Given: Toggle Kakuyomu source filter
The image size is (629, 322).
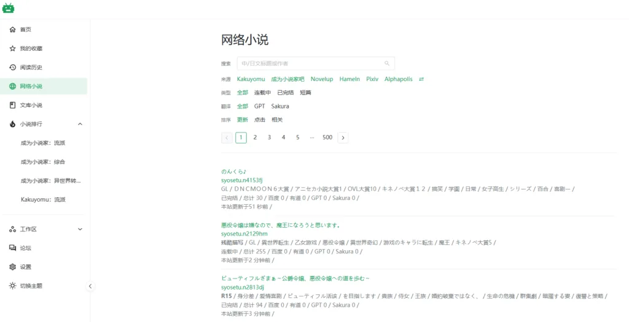Looking at the screenshot, I should [251, 79].
